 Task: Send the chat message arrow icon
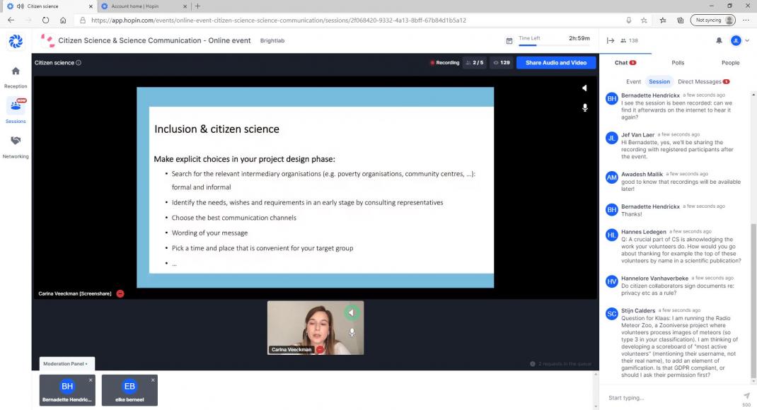coord(746,396)
